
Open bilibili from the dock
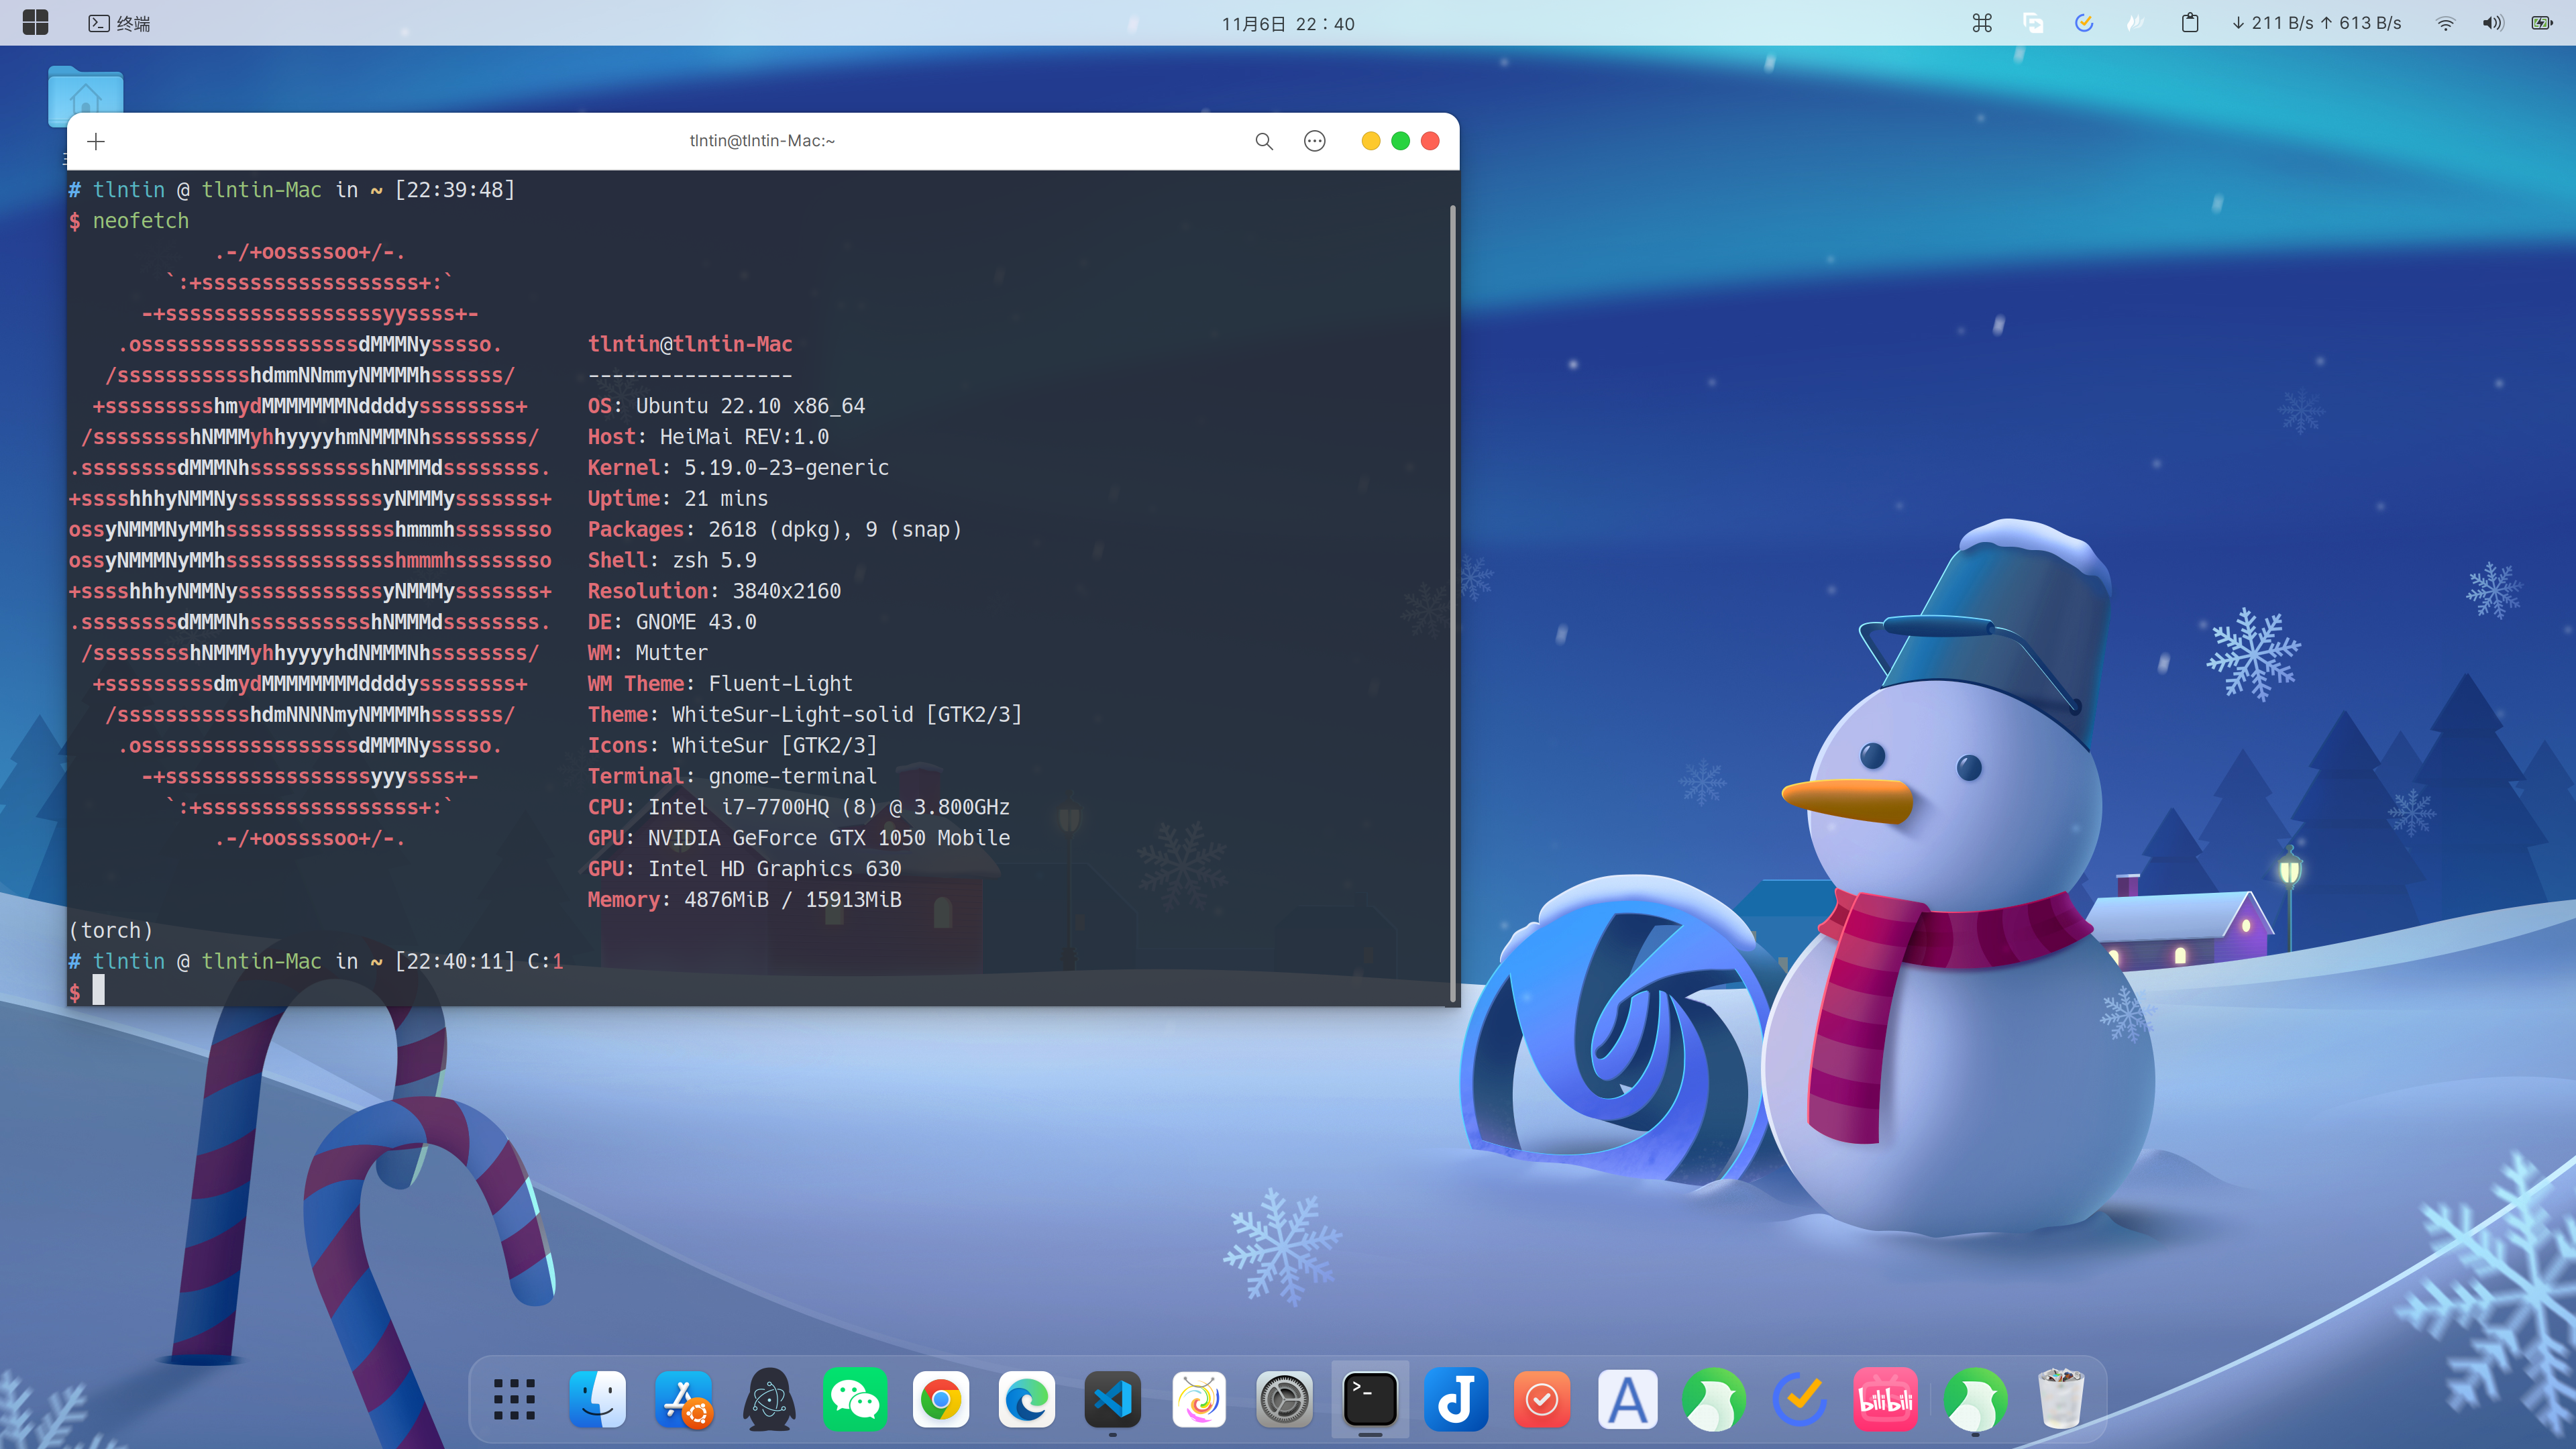[x=1885, y=1399]
